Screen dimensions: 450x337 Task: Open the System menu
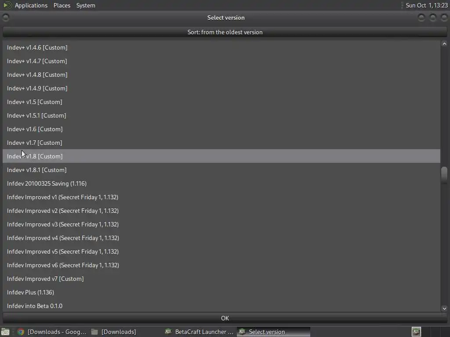pos(86,5)
